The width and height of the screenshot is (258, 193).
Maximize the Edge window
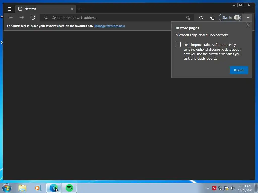tap(240, 5)
